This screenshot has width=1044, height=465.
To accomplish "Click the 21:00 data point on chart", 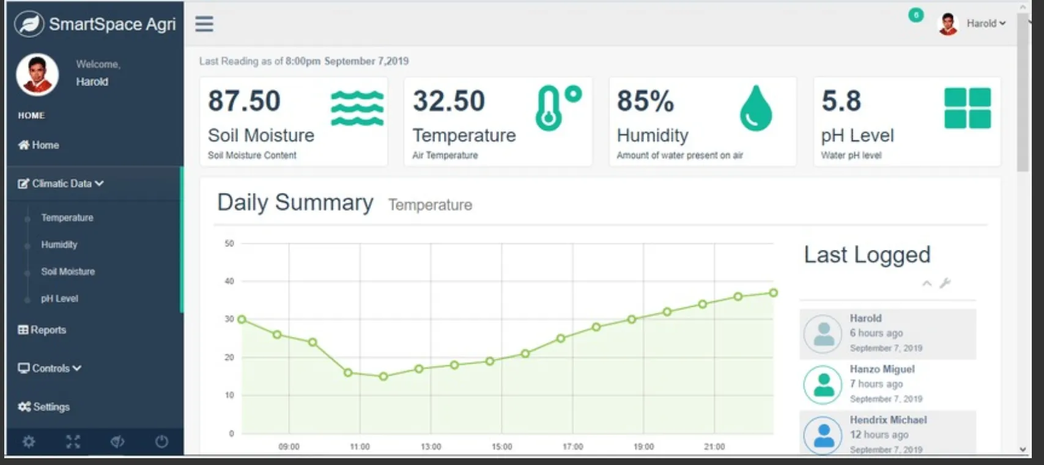I will click(703, 304).
